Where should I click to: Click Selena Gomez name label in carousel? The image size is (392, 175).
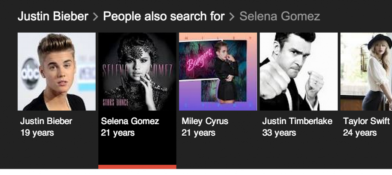[x=130, y=121]
